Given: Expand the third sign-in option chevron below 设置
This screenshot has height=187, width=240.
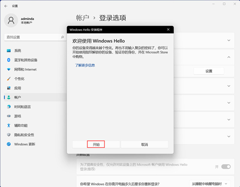Looking at the screenshot, I should (229, 86).
